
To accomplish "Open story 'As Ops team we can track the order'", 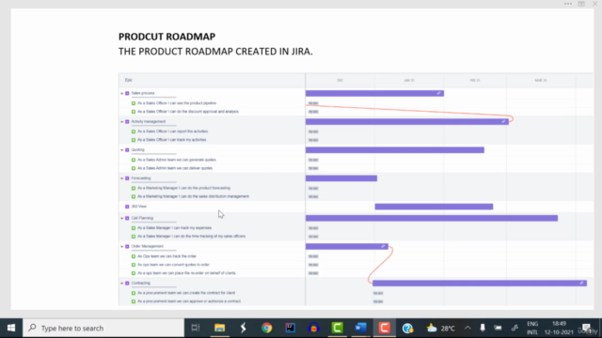I will coord(167,256).
